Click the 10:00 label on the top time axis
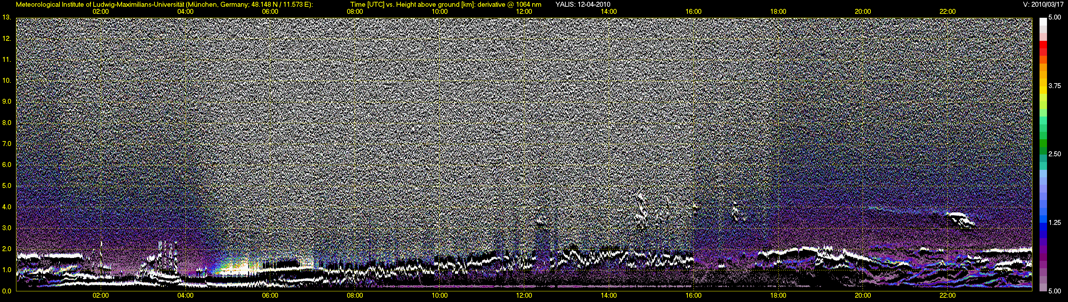 439,12
